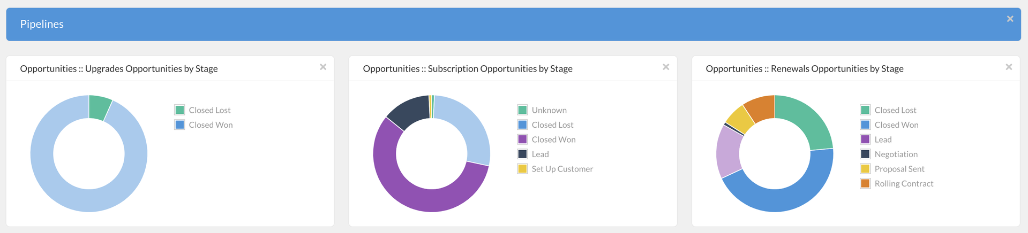Image resolution: width=1028 pixels, height=233 pixels.
Task: Close the Renewals Opportunities chart panel
Action: coord(1009,67)
